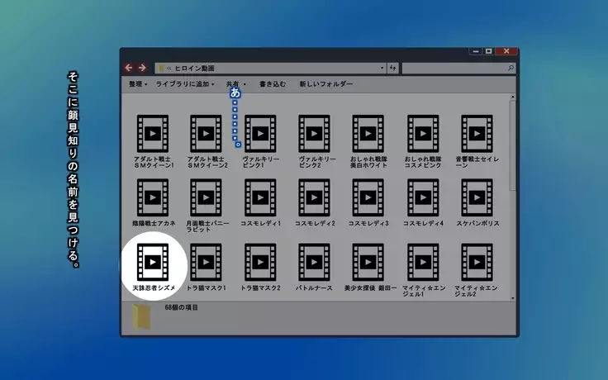The image size is (608, 380).
Task: Click the 書き込む toolbar button
Action: pos(273,84)
